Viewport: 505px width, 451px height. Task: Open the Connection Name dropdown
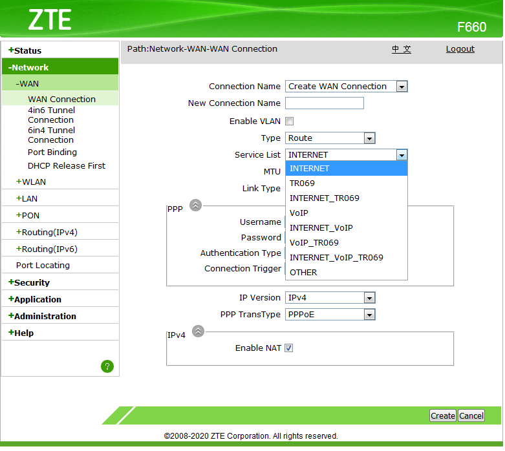[x=346, y=87]
